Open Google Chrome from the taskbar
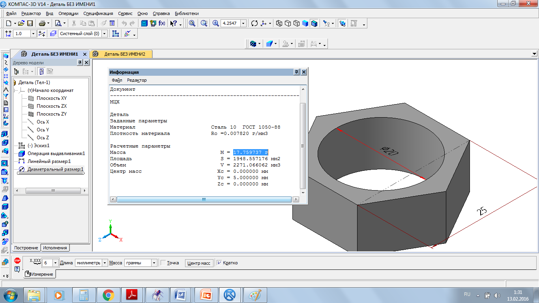539x303 pixels. pyautogui.click(x=108, y=295)
